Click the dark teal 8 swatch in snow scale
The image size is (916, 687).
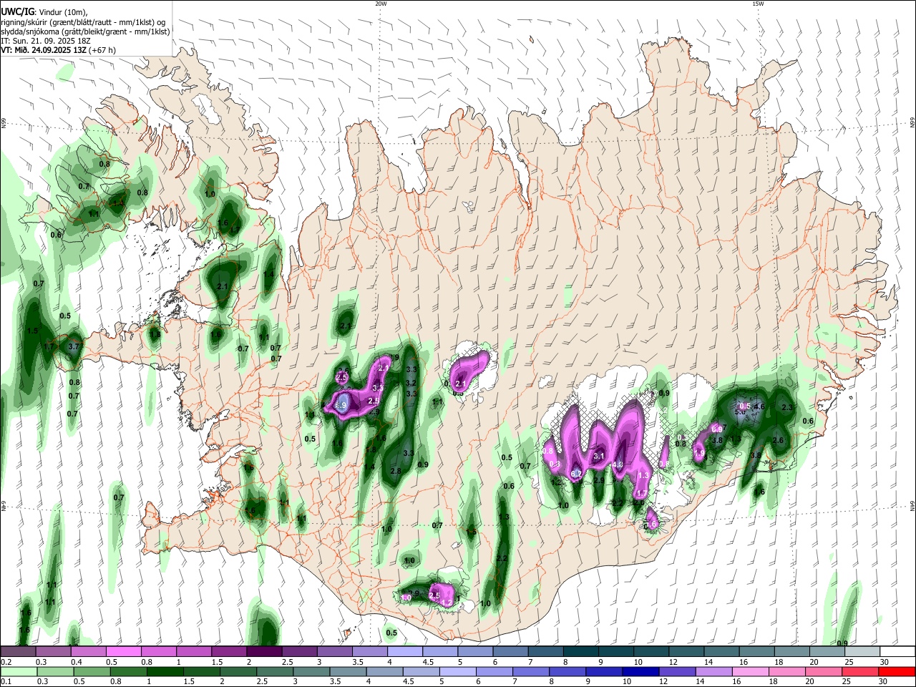tap(580, 652)
